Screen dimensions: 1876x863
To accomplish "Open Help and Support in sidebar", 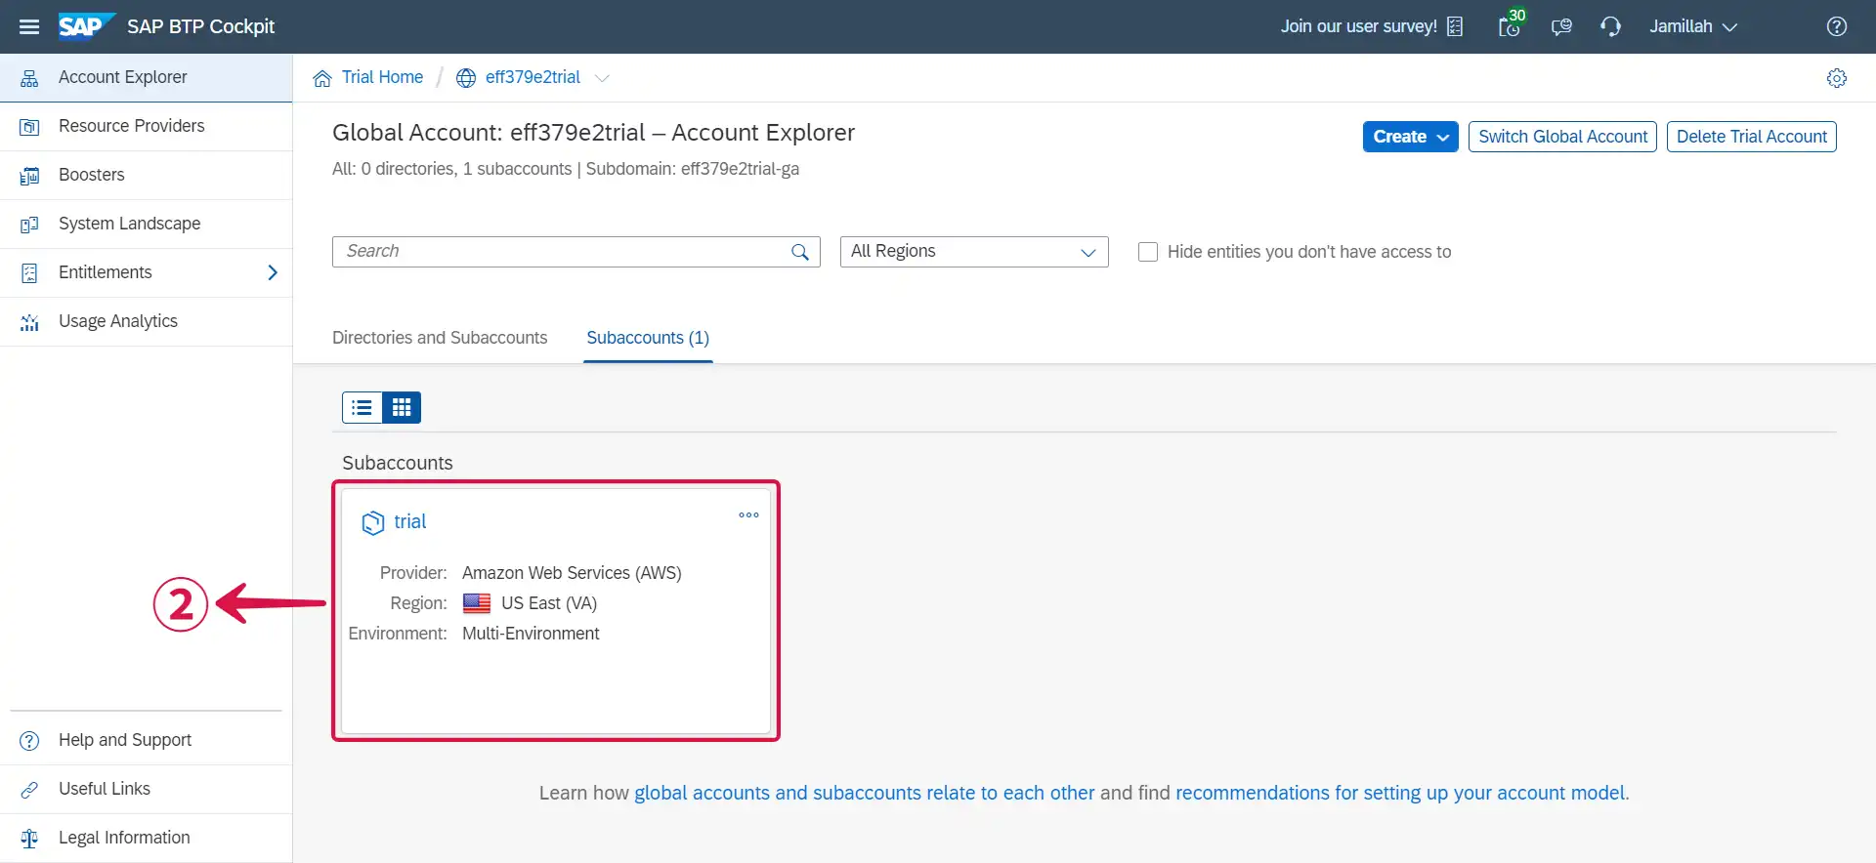I will pyautogui.click(x=146, y=740).
